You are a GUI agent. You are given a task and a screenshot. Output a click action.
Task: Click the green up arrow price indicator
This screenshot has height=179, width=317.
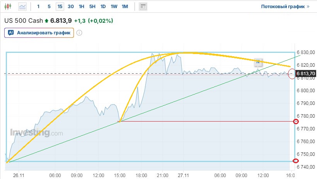[47, 21]
